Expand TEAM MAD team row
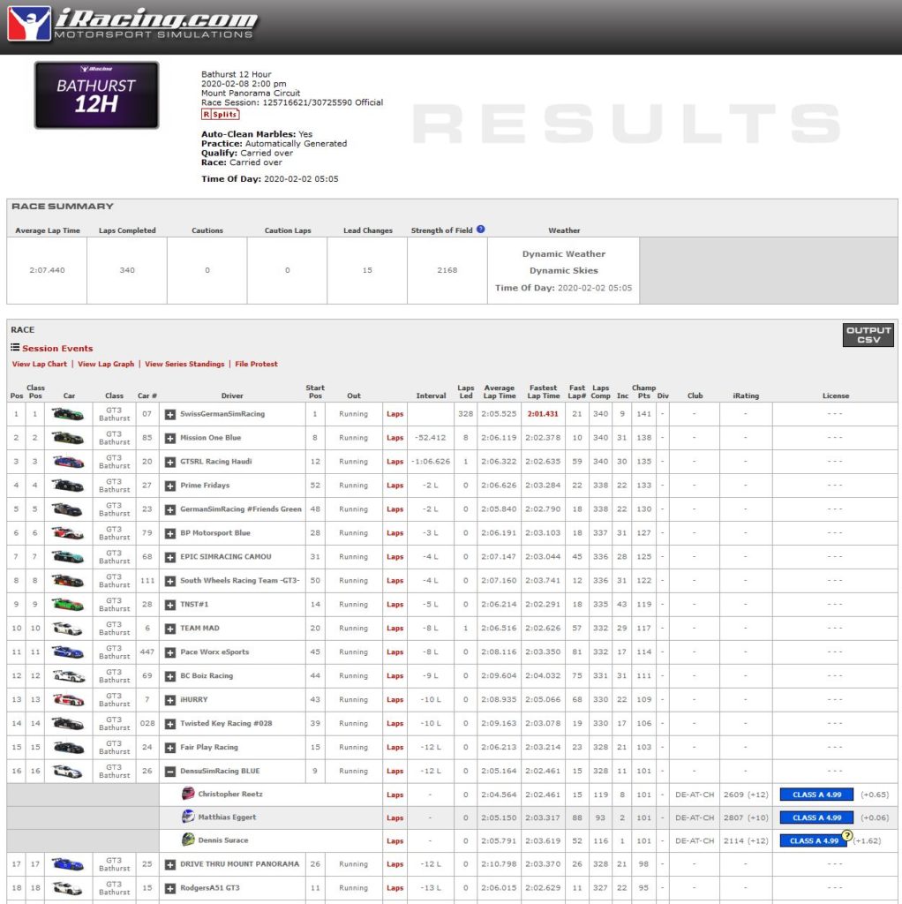Image resolution: width=902 pixels, height=904 pixels. 170,629
